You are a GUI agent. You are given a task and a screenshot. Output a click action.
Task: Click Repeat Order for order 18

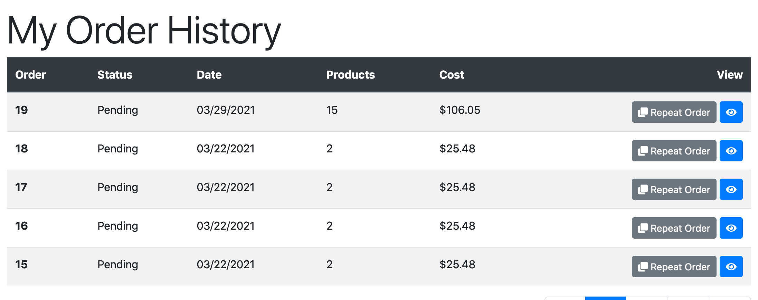(x=674, y=151)
